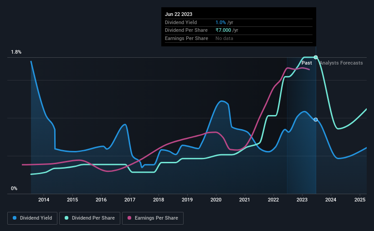The height and width of the screenshot is (231, 374).
Task: Click the 1.8% y-axis label
Action: pyautogui.click(x=16, y=52)
